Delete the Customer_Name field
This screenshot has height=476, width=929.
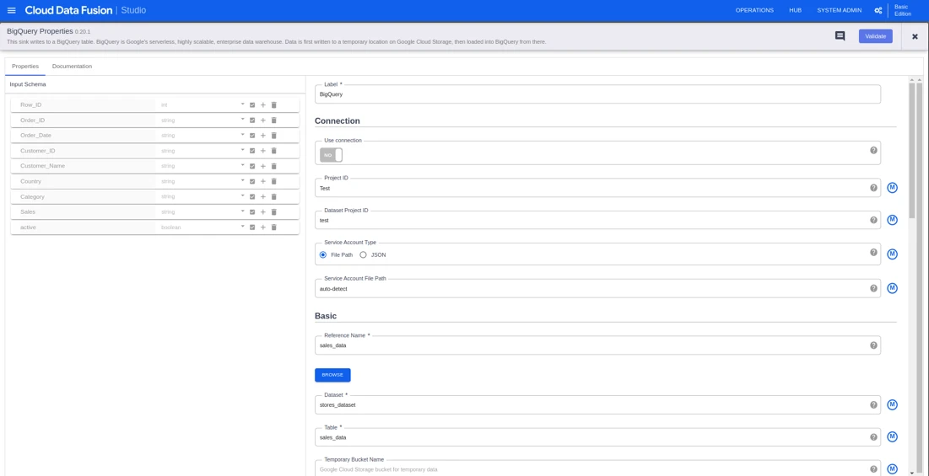click(273, 166)
